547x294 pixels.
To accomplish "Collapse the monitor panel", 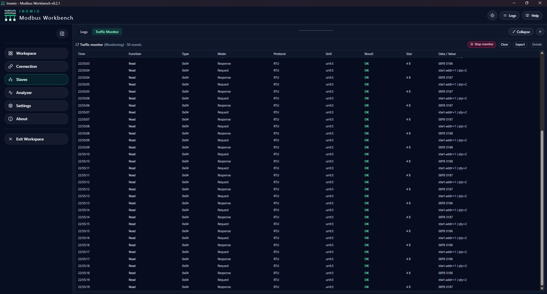I will (521, 32).
